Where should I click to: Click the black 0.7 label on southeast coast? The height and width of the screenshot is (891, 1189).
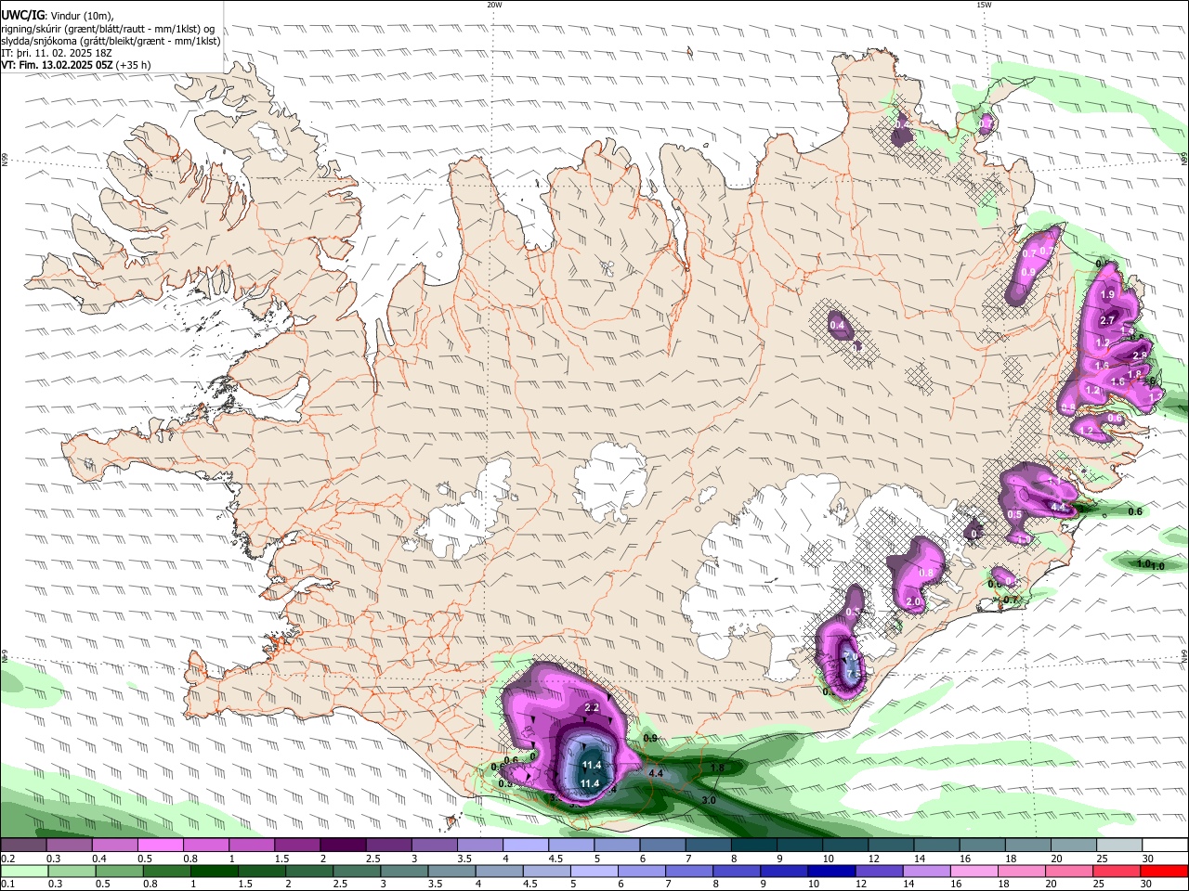[1011, 600]
